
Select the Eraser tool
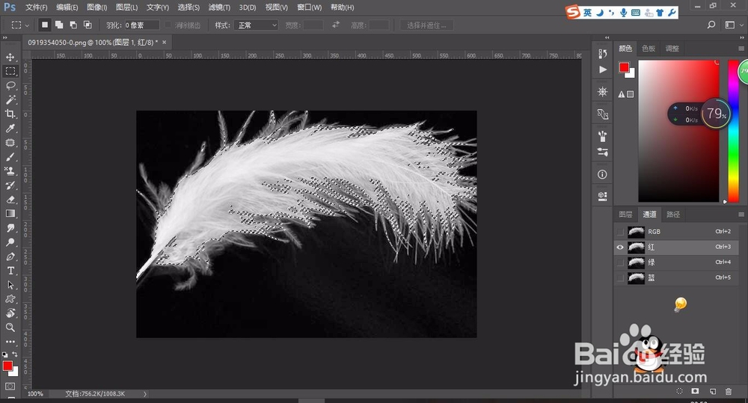10,200
